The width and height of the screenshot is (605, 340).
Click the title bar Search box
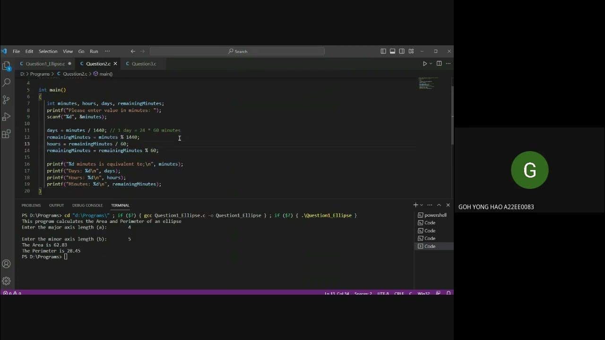pos(237,51)
